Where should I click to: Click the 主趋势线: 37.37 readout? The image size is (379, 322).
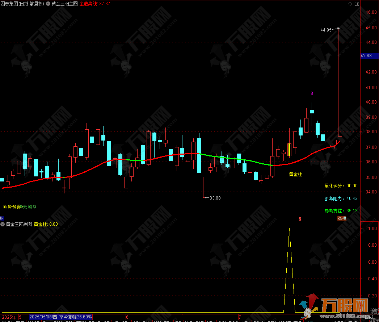95,4
